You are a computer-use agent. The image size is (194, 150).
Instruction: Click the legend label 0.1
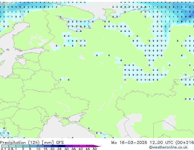pos(3,149)
